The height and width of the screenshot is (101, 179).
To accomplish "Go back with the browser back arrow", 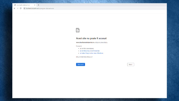I will [15, 8].
